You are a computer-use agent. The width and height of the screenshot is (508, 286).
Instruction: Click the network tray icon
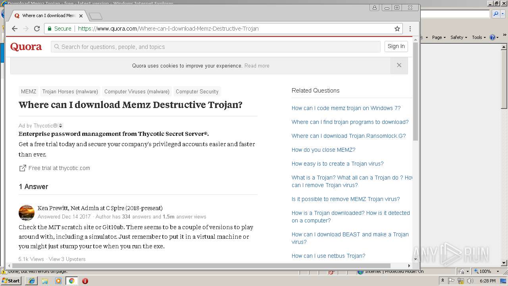(461, 281)
